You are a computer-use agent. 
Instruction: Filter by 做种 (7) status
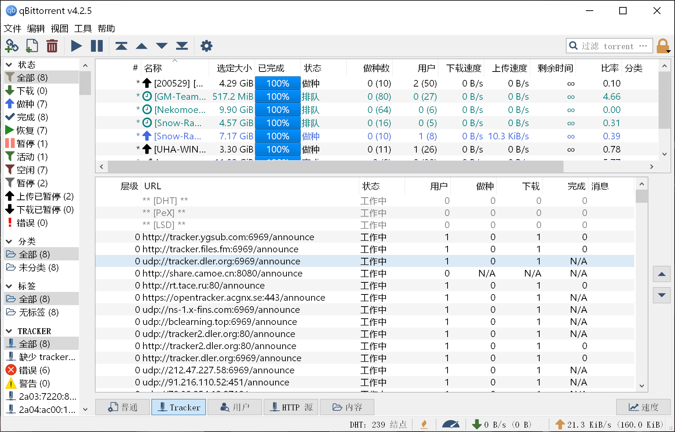pyautogui.click(x=41, y=104)
